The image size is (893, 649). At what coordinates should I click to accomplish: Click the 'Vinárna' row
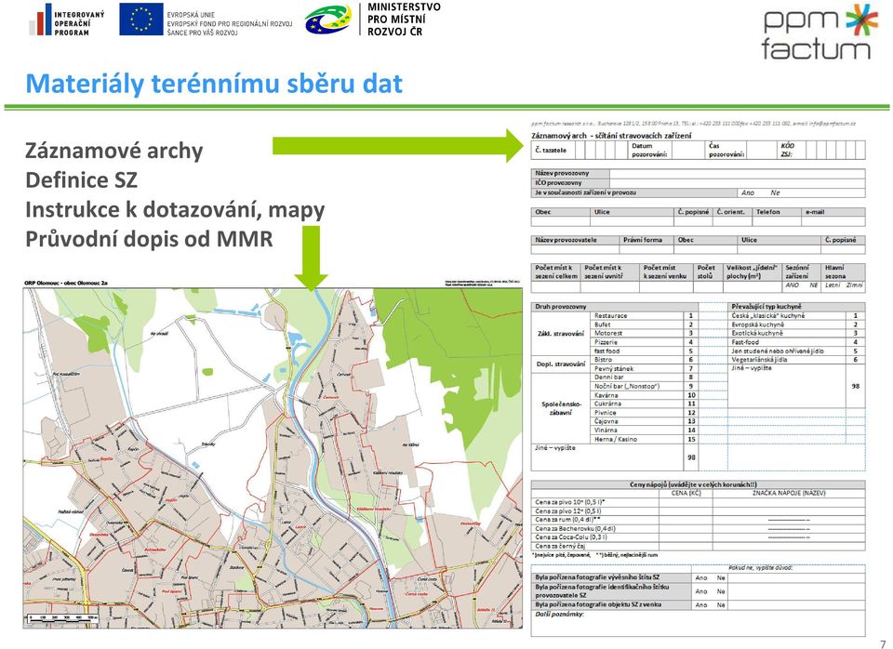644,430
